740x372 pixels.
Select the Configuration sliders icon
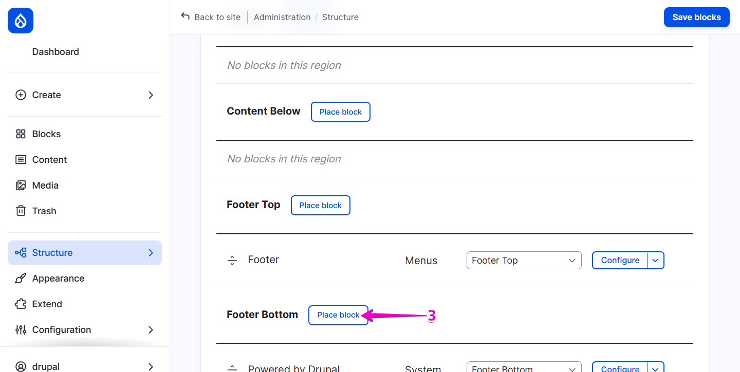pyautogui.click(x=21, y=329)
